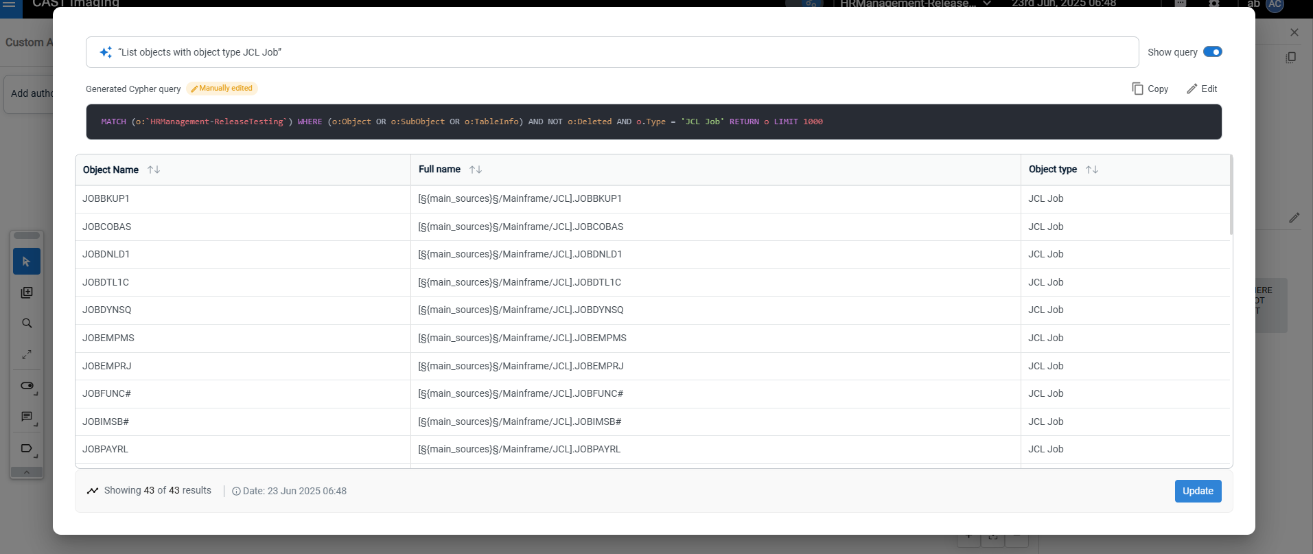This screenshot has height=554, width=1313.
Task: Click the drag handle atop the background toolbar
Action: click(27, 236)
